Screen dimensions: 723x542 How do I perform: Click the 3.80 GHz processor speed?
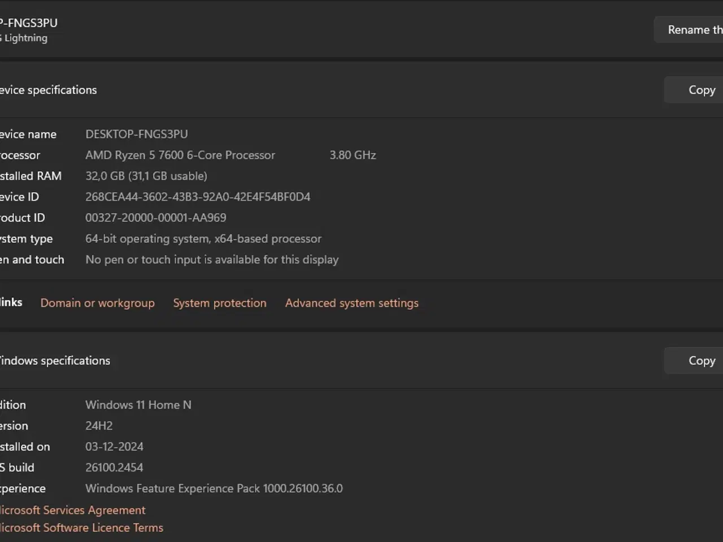click(353, 155)
